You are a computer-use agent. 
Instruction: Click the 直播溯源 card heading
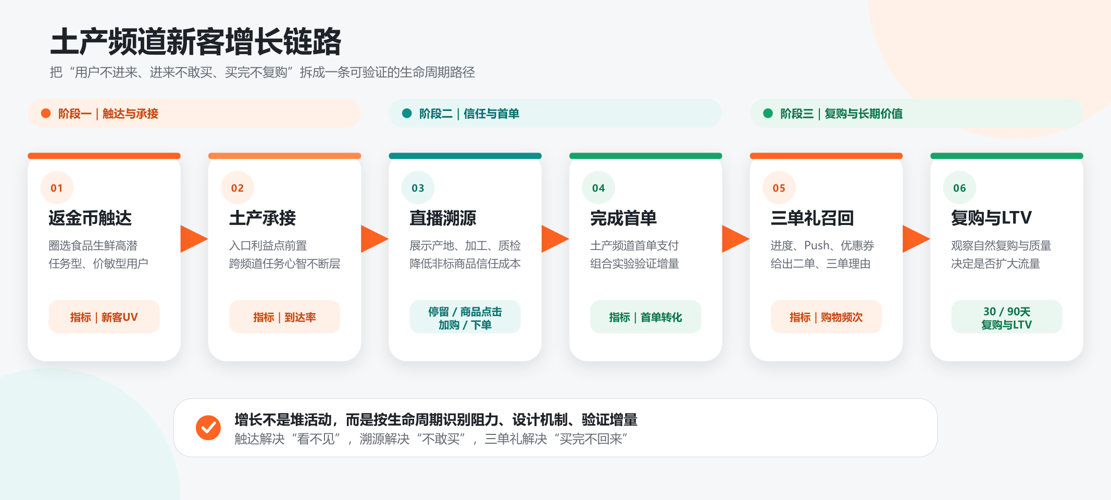[x=443, y=218]
